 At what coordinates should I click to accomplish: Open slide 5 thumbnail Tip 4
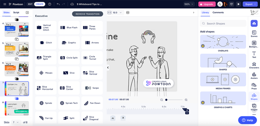[17, 49]
